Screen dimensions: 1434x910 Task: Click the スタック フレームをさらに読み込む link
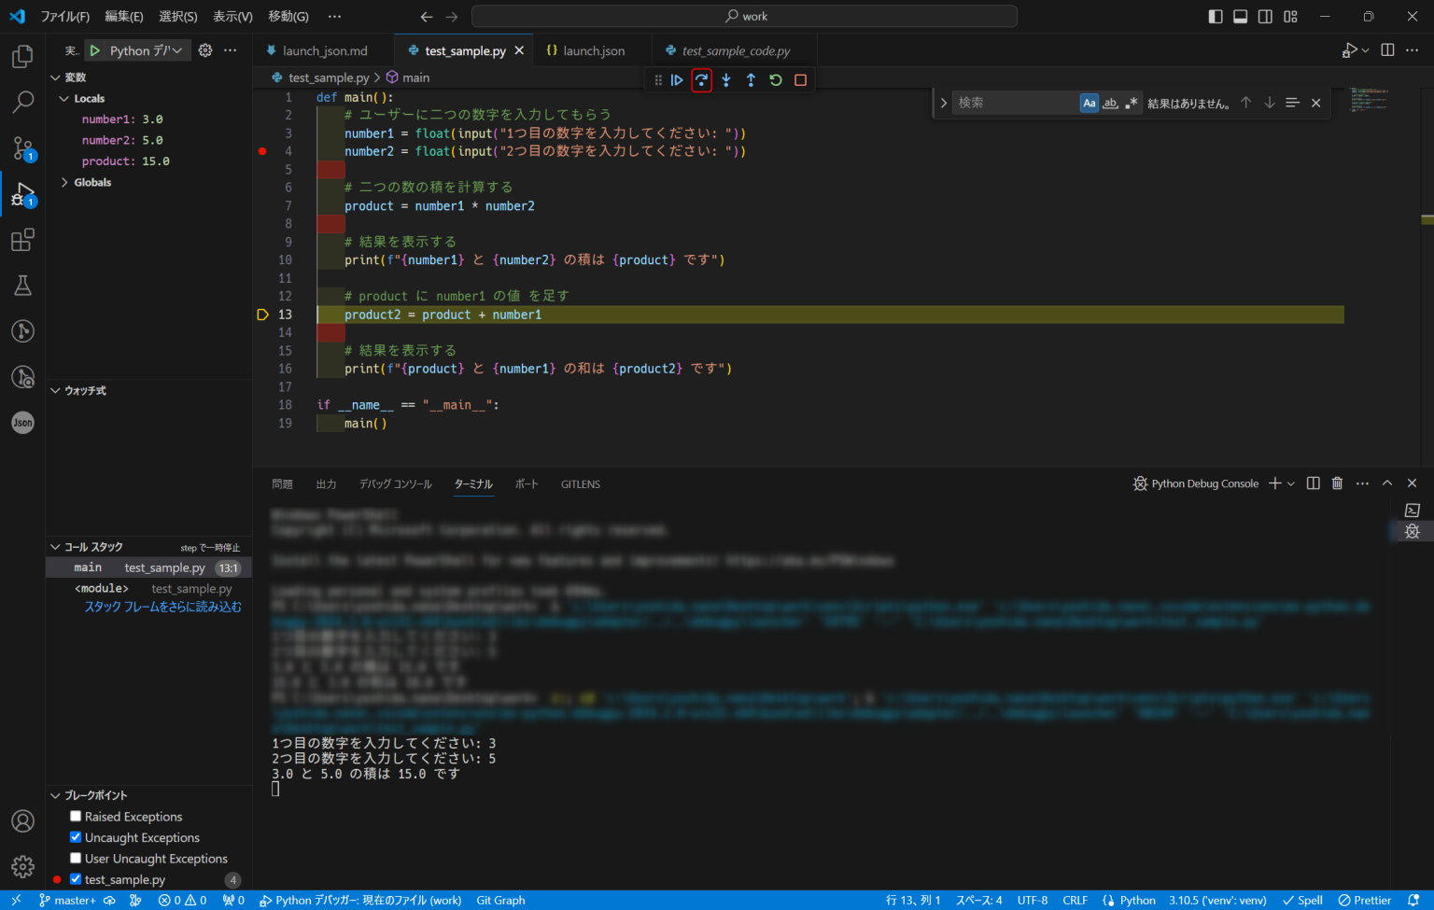163,606
